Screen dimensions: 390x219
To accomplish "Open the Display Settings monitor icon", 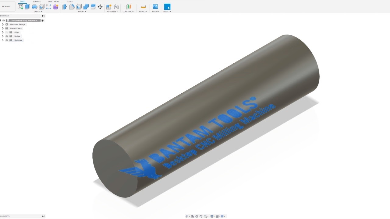I will pos(212,216).
